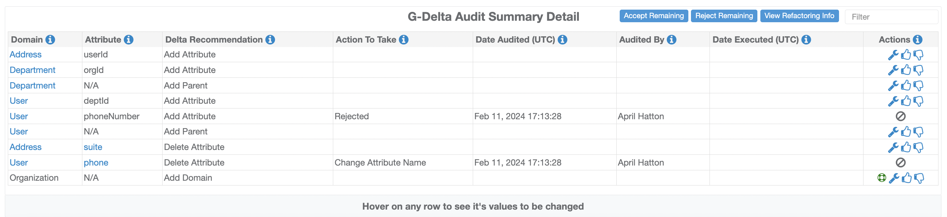The width and height of the screenshot is (947, 217).
Task: Click the wrench icon for Address userId row
Action: point(893,55)
